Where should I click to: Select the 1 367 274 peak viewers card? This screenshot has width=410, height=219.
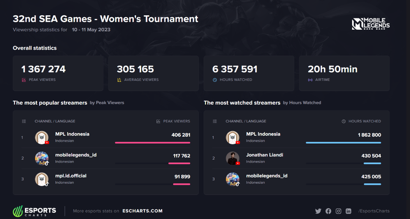(58, 73)
